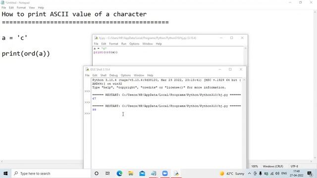Click Notepad vertical scrollbar down arrow
The image size is (317, 178).
(315, 158)
